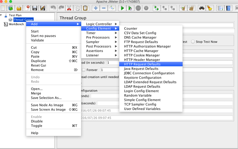
Task: Click the ramp-up period input field
Action: click(x=170, y=63)
